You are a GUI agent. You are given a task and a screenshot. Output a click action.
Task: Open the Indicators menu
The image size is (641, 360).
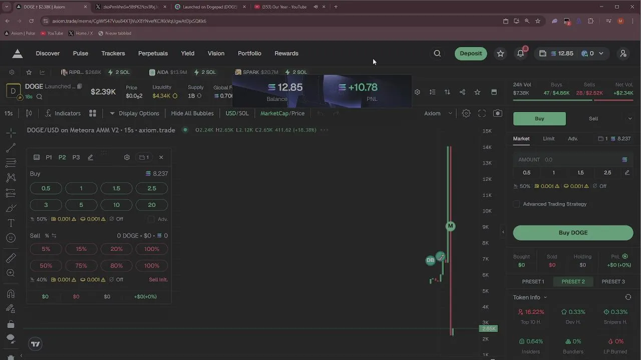[x=63, y=113]
